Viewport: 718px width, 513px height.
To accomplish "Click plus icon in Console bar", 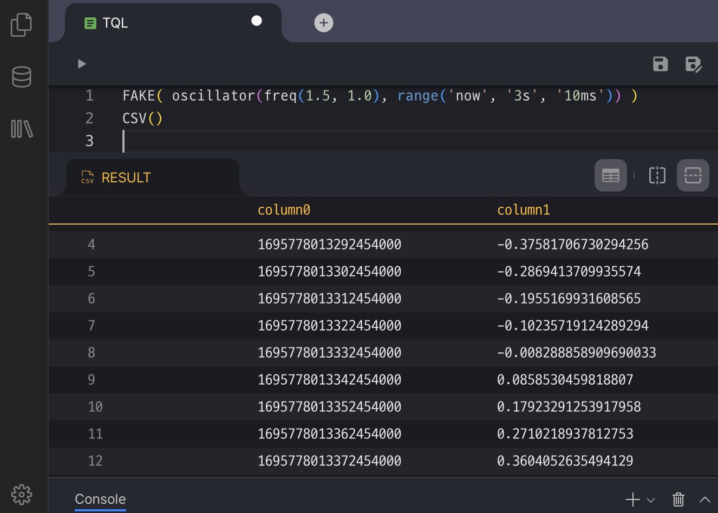I will (632, 499).
